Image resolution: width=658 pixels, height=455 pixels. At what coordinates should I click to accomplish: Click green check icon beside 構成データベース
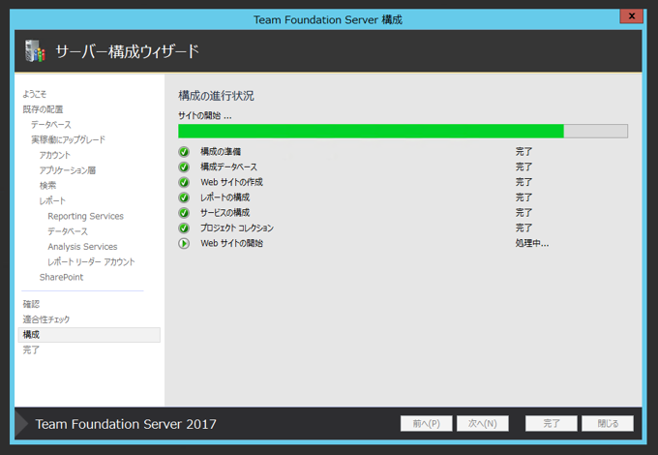184,167
